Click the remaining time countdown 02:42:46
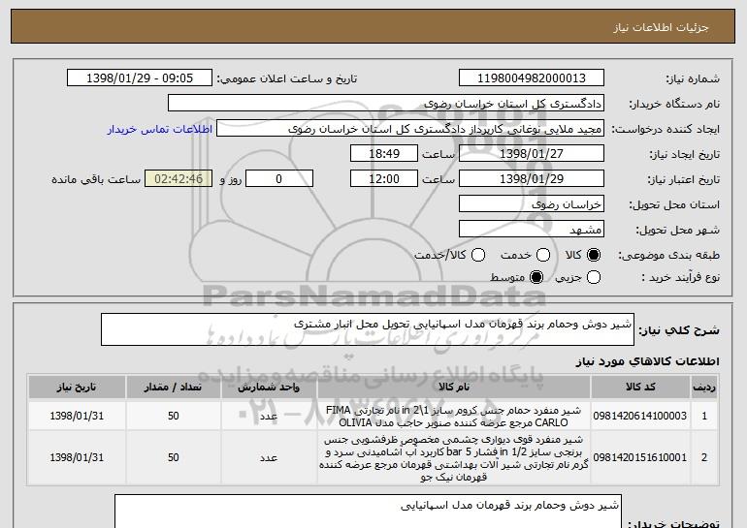 179,179
